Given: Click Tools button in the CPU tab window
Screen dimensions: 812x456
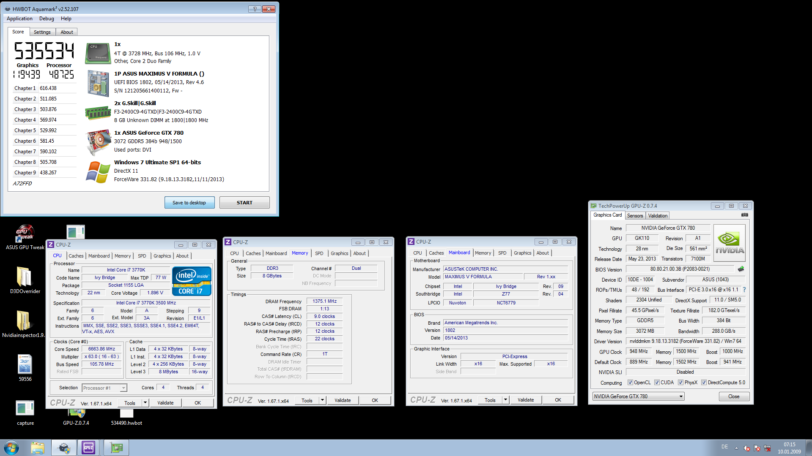Looking at the screenshot, I should coord(130,403).
